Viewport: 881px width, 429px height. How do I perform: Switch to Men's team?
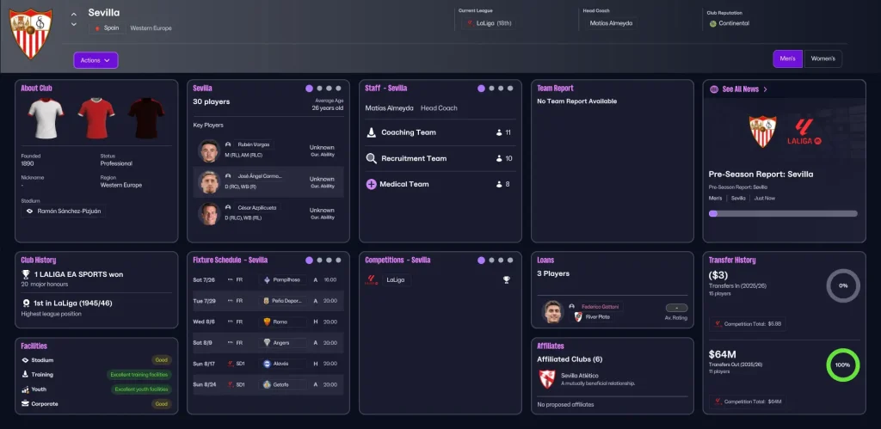click(788, 58)
